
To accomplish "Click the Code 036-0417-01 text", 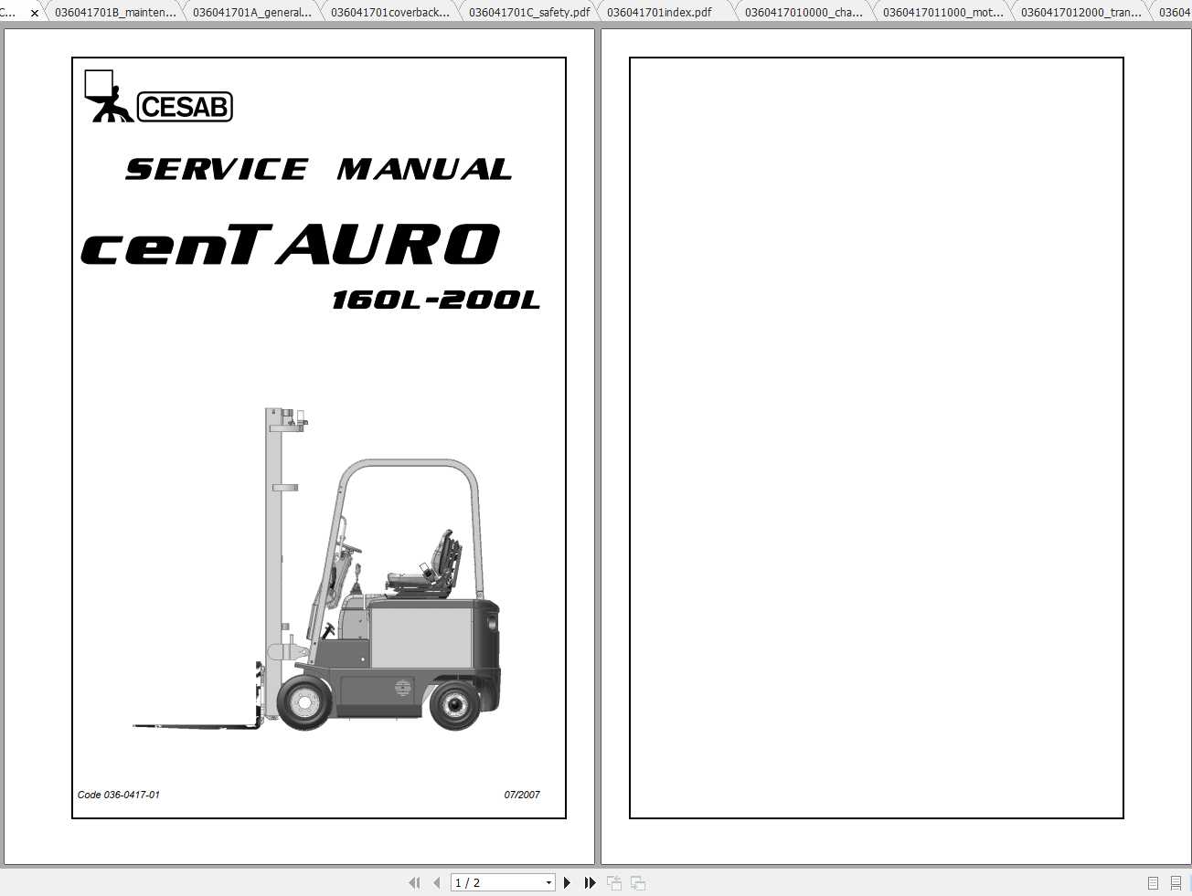I will click(119, 795).
